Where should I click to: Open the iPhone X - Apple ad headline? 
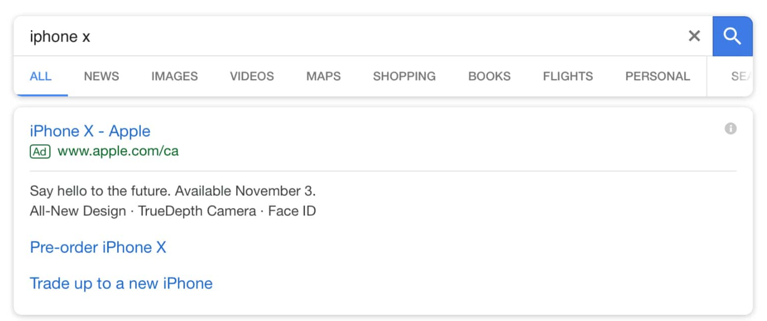tap(90, 131)
